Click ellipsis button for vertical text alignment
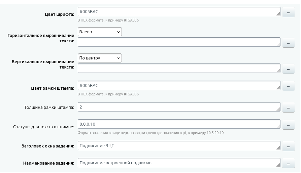This screenshot has height=173, width=301. [288, 70]
